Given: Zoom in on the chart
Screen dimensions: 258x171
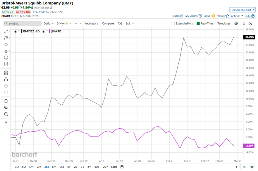Looking at the screenshot, I should [x=6, y=108].
